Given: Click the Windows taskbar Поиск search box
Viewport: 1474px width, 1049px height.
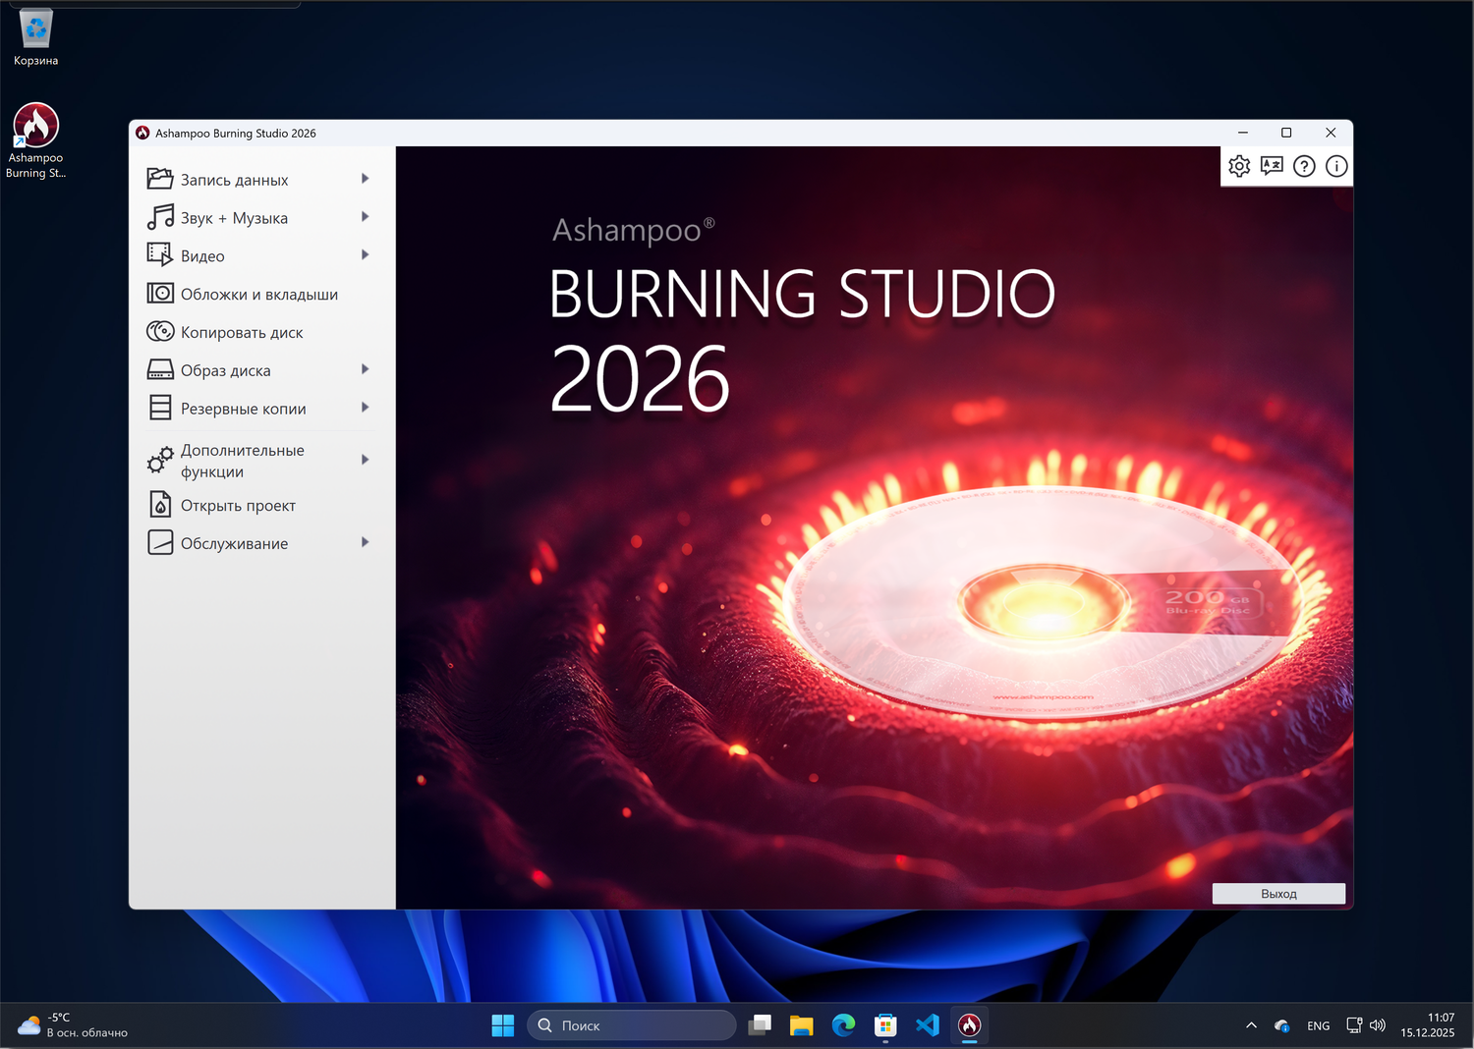Looking at the screenshot, I should tap(632, 1025).
